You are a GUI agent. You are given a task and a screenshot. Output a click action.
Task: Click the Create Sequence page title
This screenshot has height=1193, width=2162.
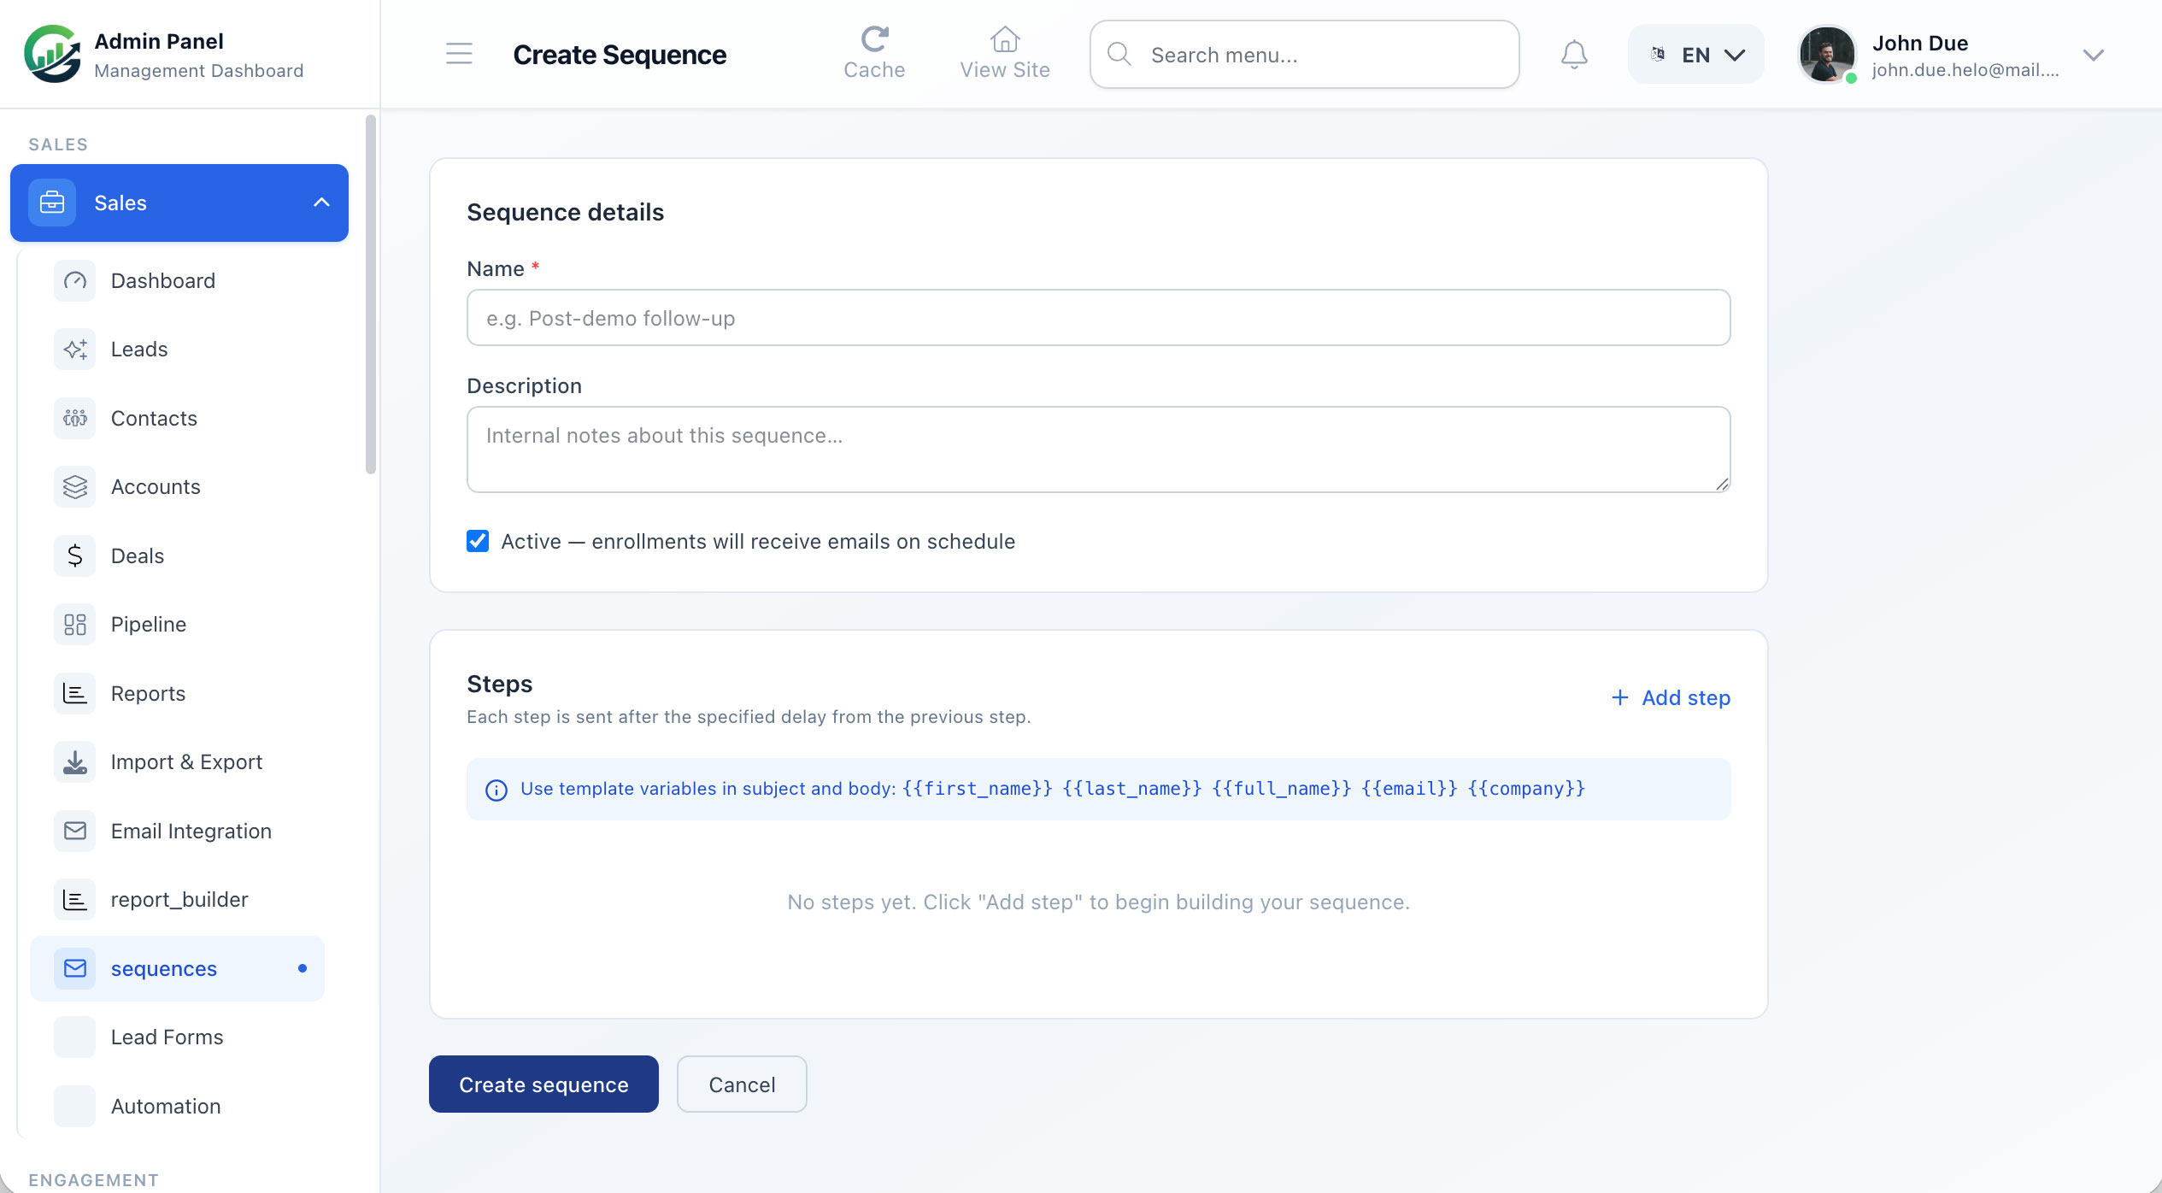tap(620, 55)
